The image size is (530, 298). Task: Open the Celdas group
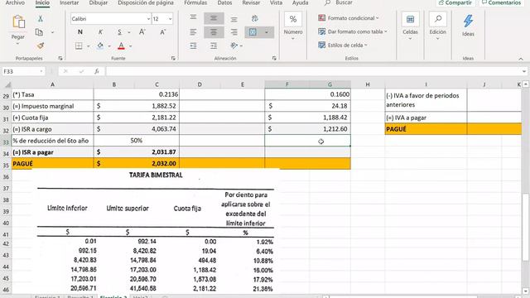410,26
